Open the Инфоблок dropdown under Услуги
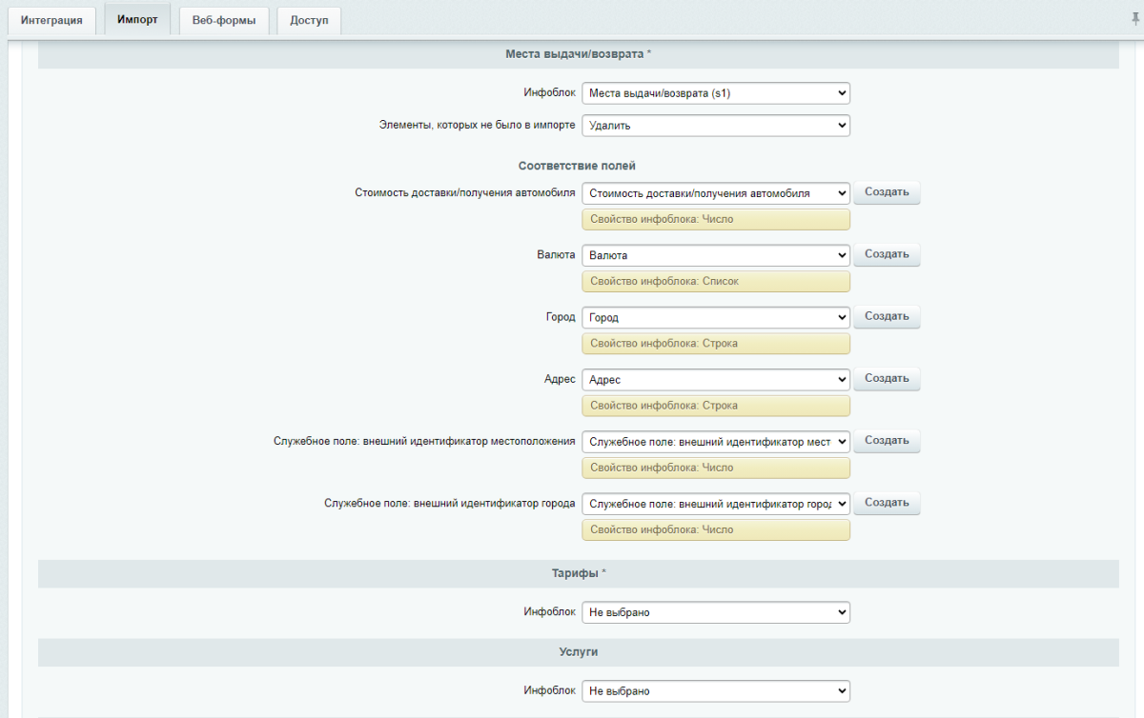Screen dimensions: 1144x718 point(715,690)
